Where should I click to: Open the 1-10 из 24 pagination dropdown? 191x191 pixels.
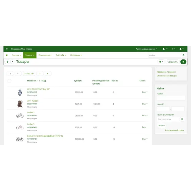click(29, 73)
